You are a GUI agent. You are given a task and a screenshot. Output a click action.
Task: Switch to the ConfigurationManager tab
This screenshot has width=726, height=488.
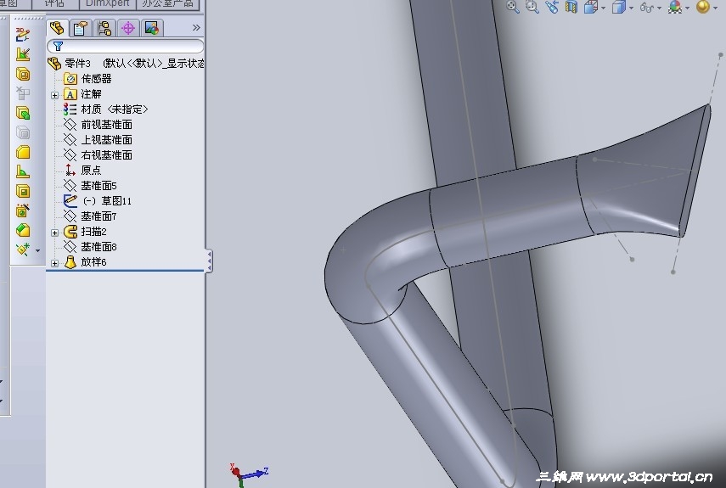coord(104,29)
